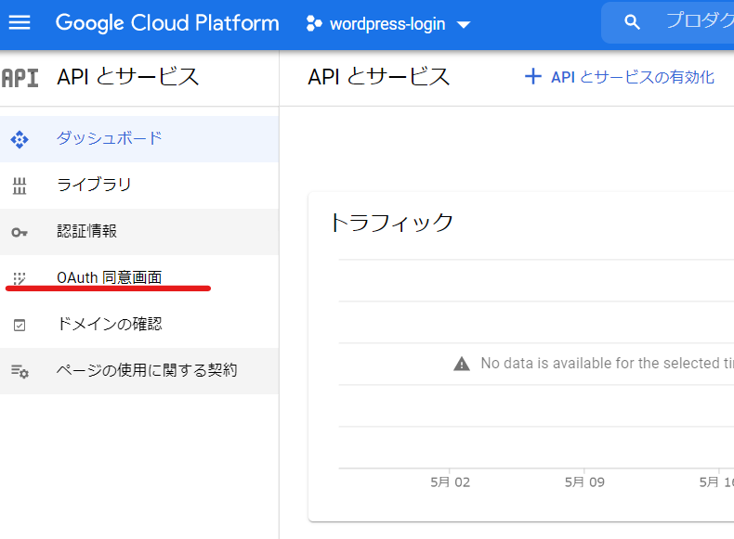Focus the product search field
Screen dimensions: 734x539
coord(667,22)
